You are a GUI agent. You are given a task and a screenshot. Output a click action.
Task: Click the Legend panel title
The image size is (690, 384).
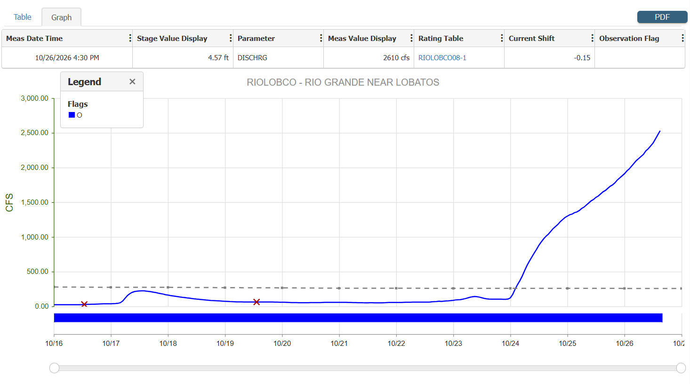[x=84, y=82]
